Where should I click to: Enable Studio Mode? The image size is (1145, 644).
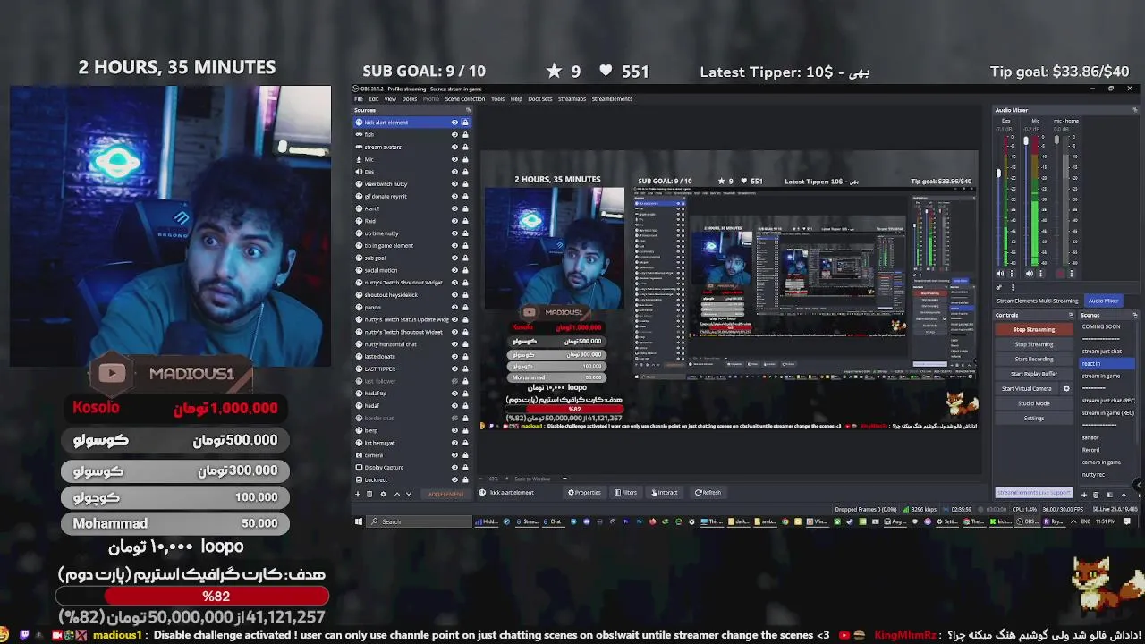1034,403
